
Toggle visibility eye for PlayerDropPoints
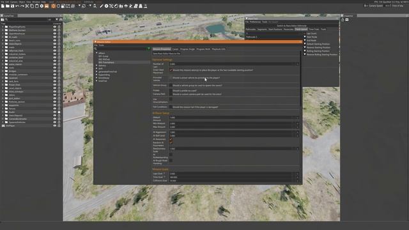pos(55,27)
